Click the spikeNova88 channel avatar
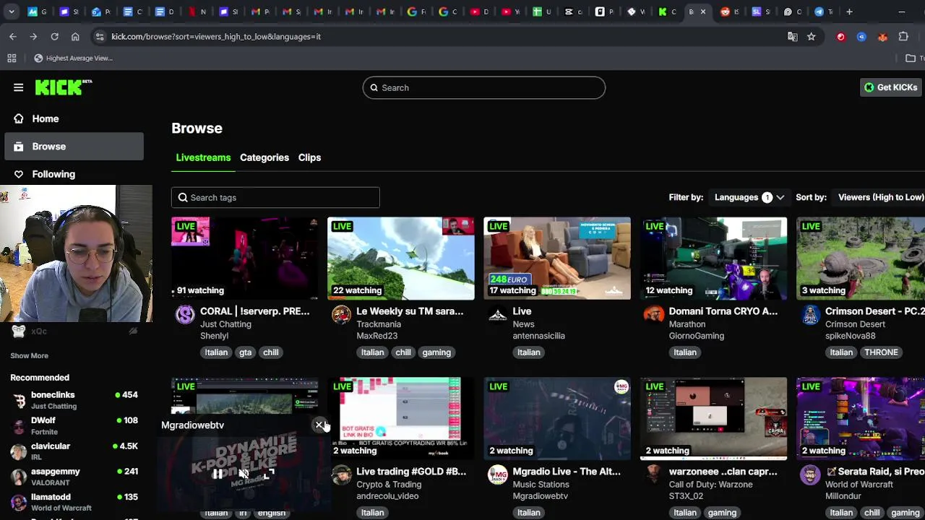925x520 pixels. (810, 314)
